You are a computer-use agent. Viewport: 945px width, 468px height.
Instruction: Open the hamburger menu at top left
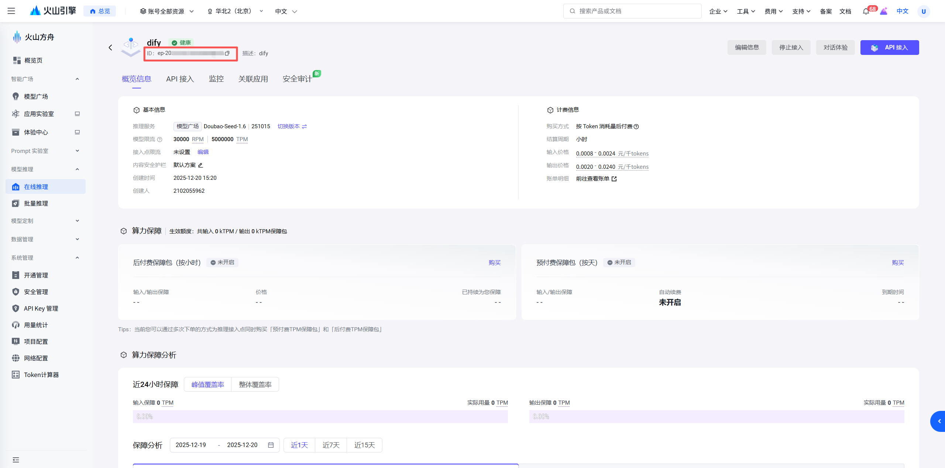tap(11, 11)
